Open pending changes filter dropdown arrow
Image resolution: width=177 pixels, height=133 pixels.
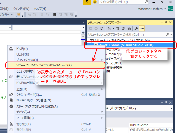pyautogui.click(x=114, y=29)
